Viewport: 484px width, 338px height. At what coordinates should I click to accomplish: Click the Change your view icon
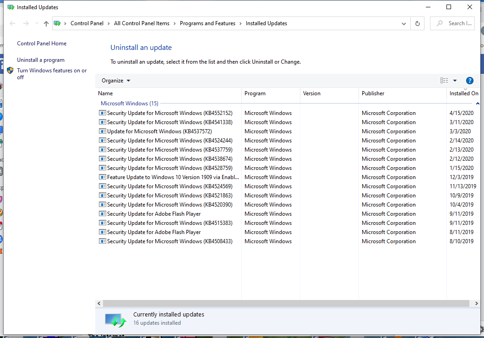444,81
